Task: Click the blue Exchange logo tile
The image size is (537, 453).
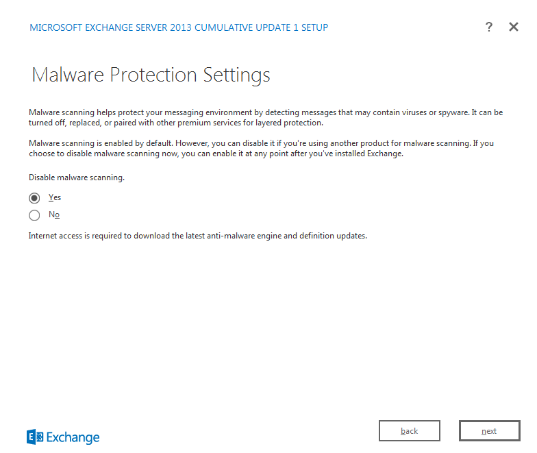Action: 35,437
